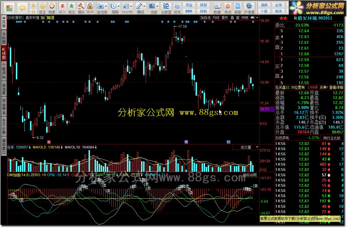Open 开户 padlock icon
Viewport: 347px width, 228px height.
pyautogui.click(x=90, y=6)
